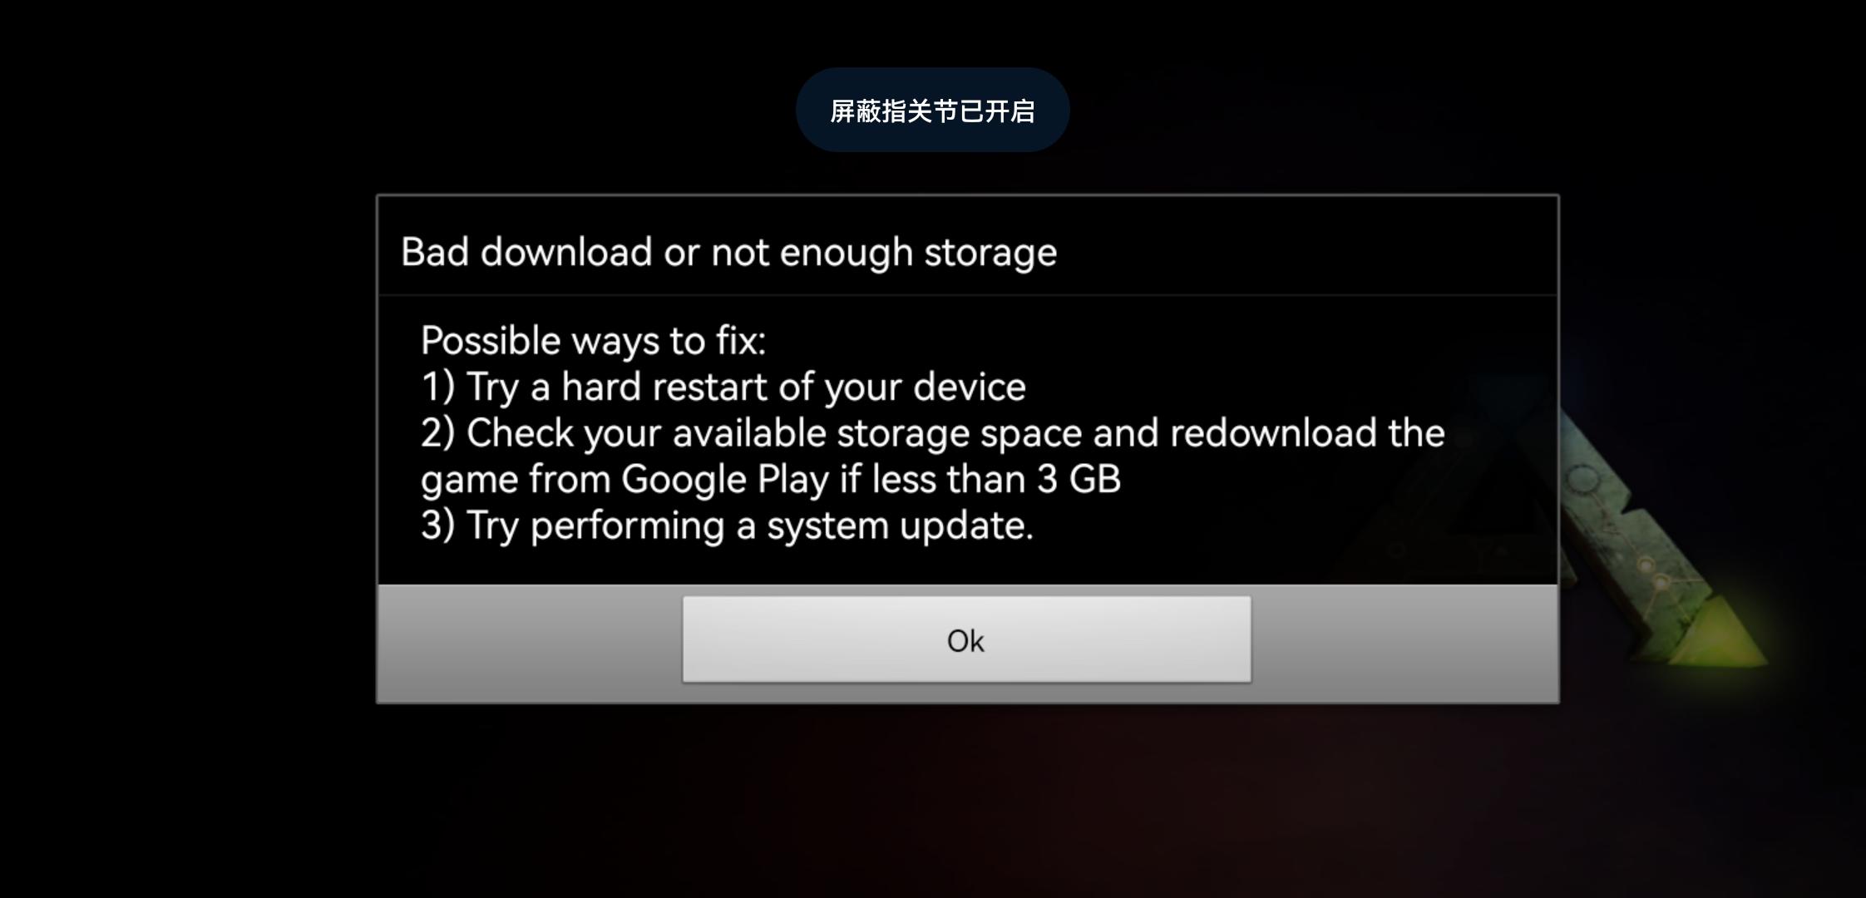Click the 'Possible ways to fix:' heading
Screen dimensions: 1866x898
click(x=593, y=341)
